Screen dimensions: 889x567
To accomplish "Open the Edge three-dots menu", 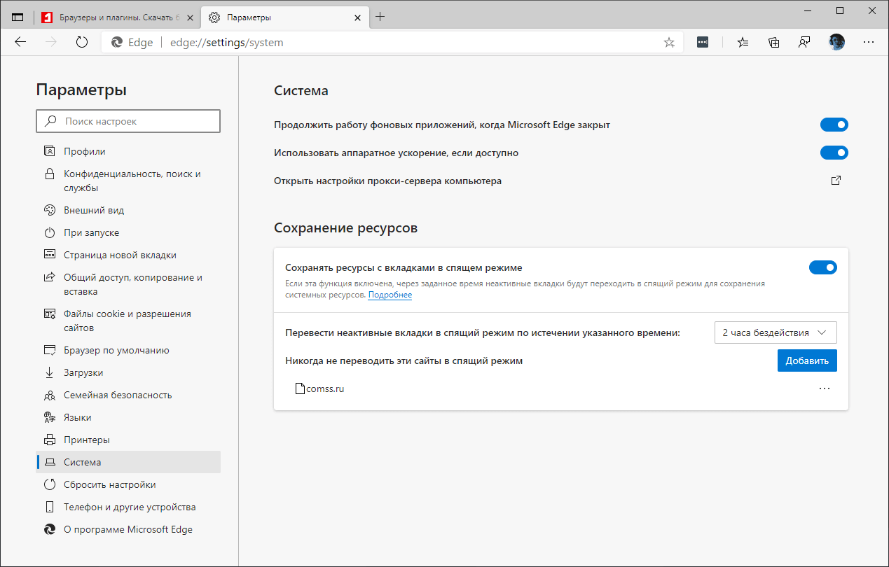I will [x=869, y=42].
